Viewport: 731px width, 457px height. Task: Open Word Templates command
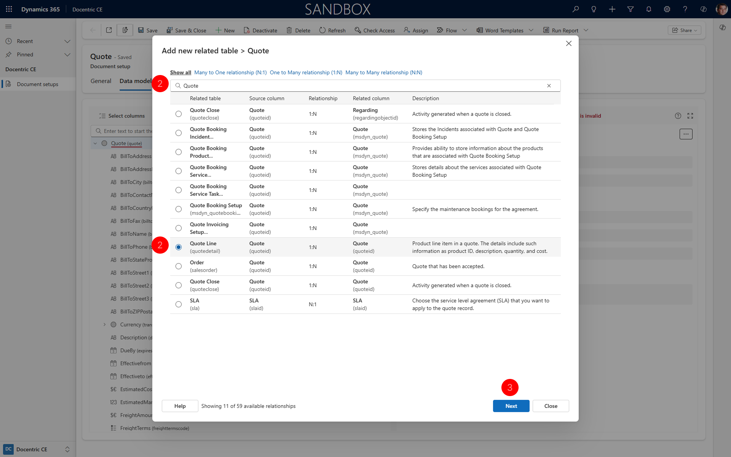click(500, 30)
